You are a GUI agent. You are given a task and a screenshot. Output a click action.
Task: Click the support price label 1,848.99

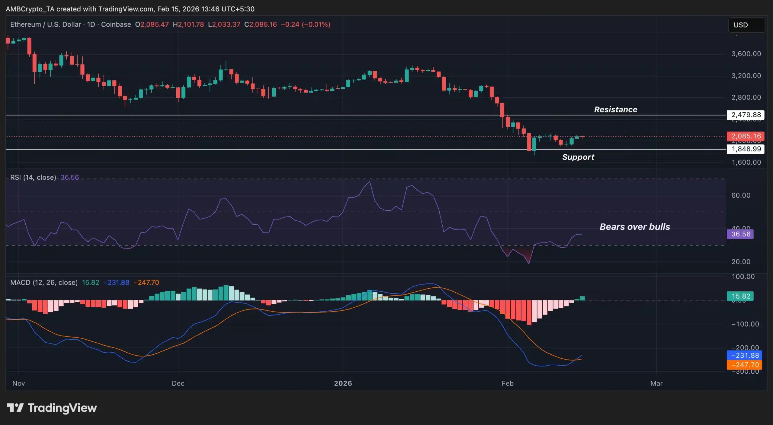(746, 149)
